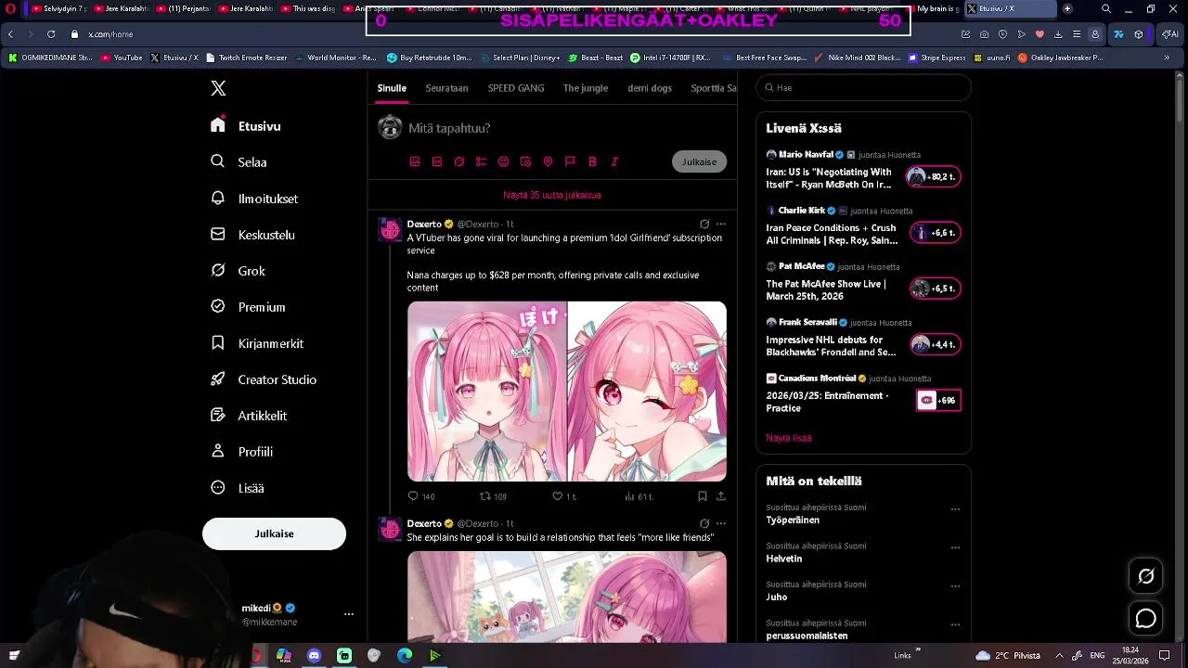Click the flag icon in composer
The image size is (1188, 668).
570,161
